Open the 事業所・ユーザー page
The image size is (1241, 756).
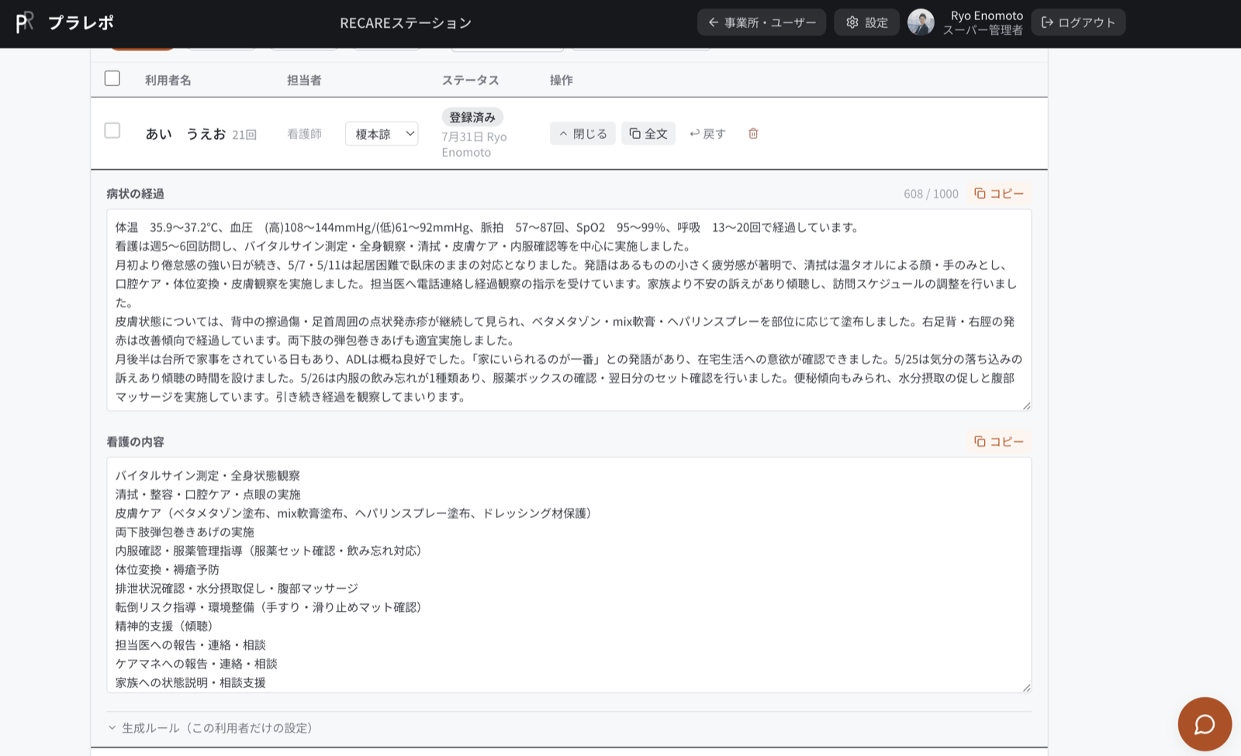pos(762,22)
